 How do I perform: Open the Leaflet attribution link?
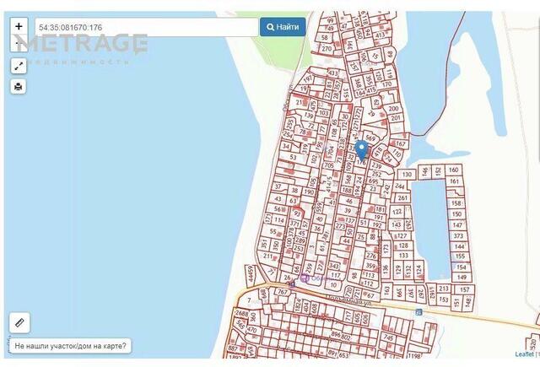click(524, 354)
